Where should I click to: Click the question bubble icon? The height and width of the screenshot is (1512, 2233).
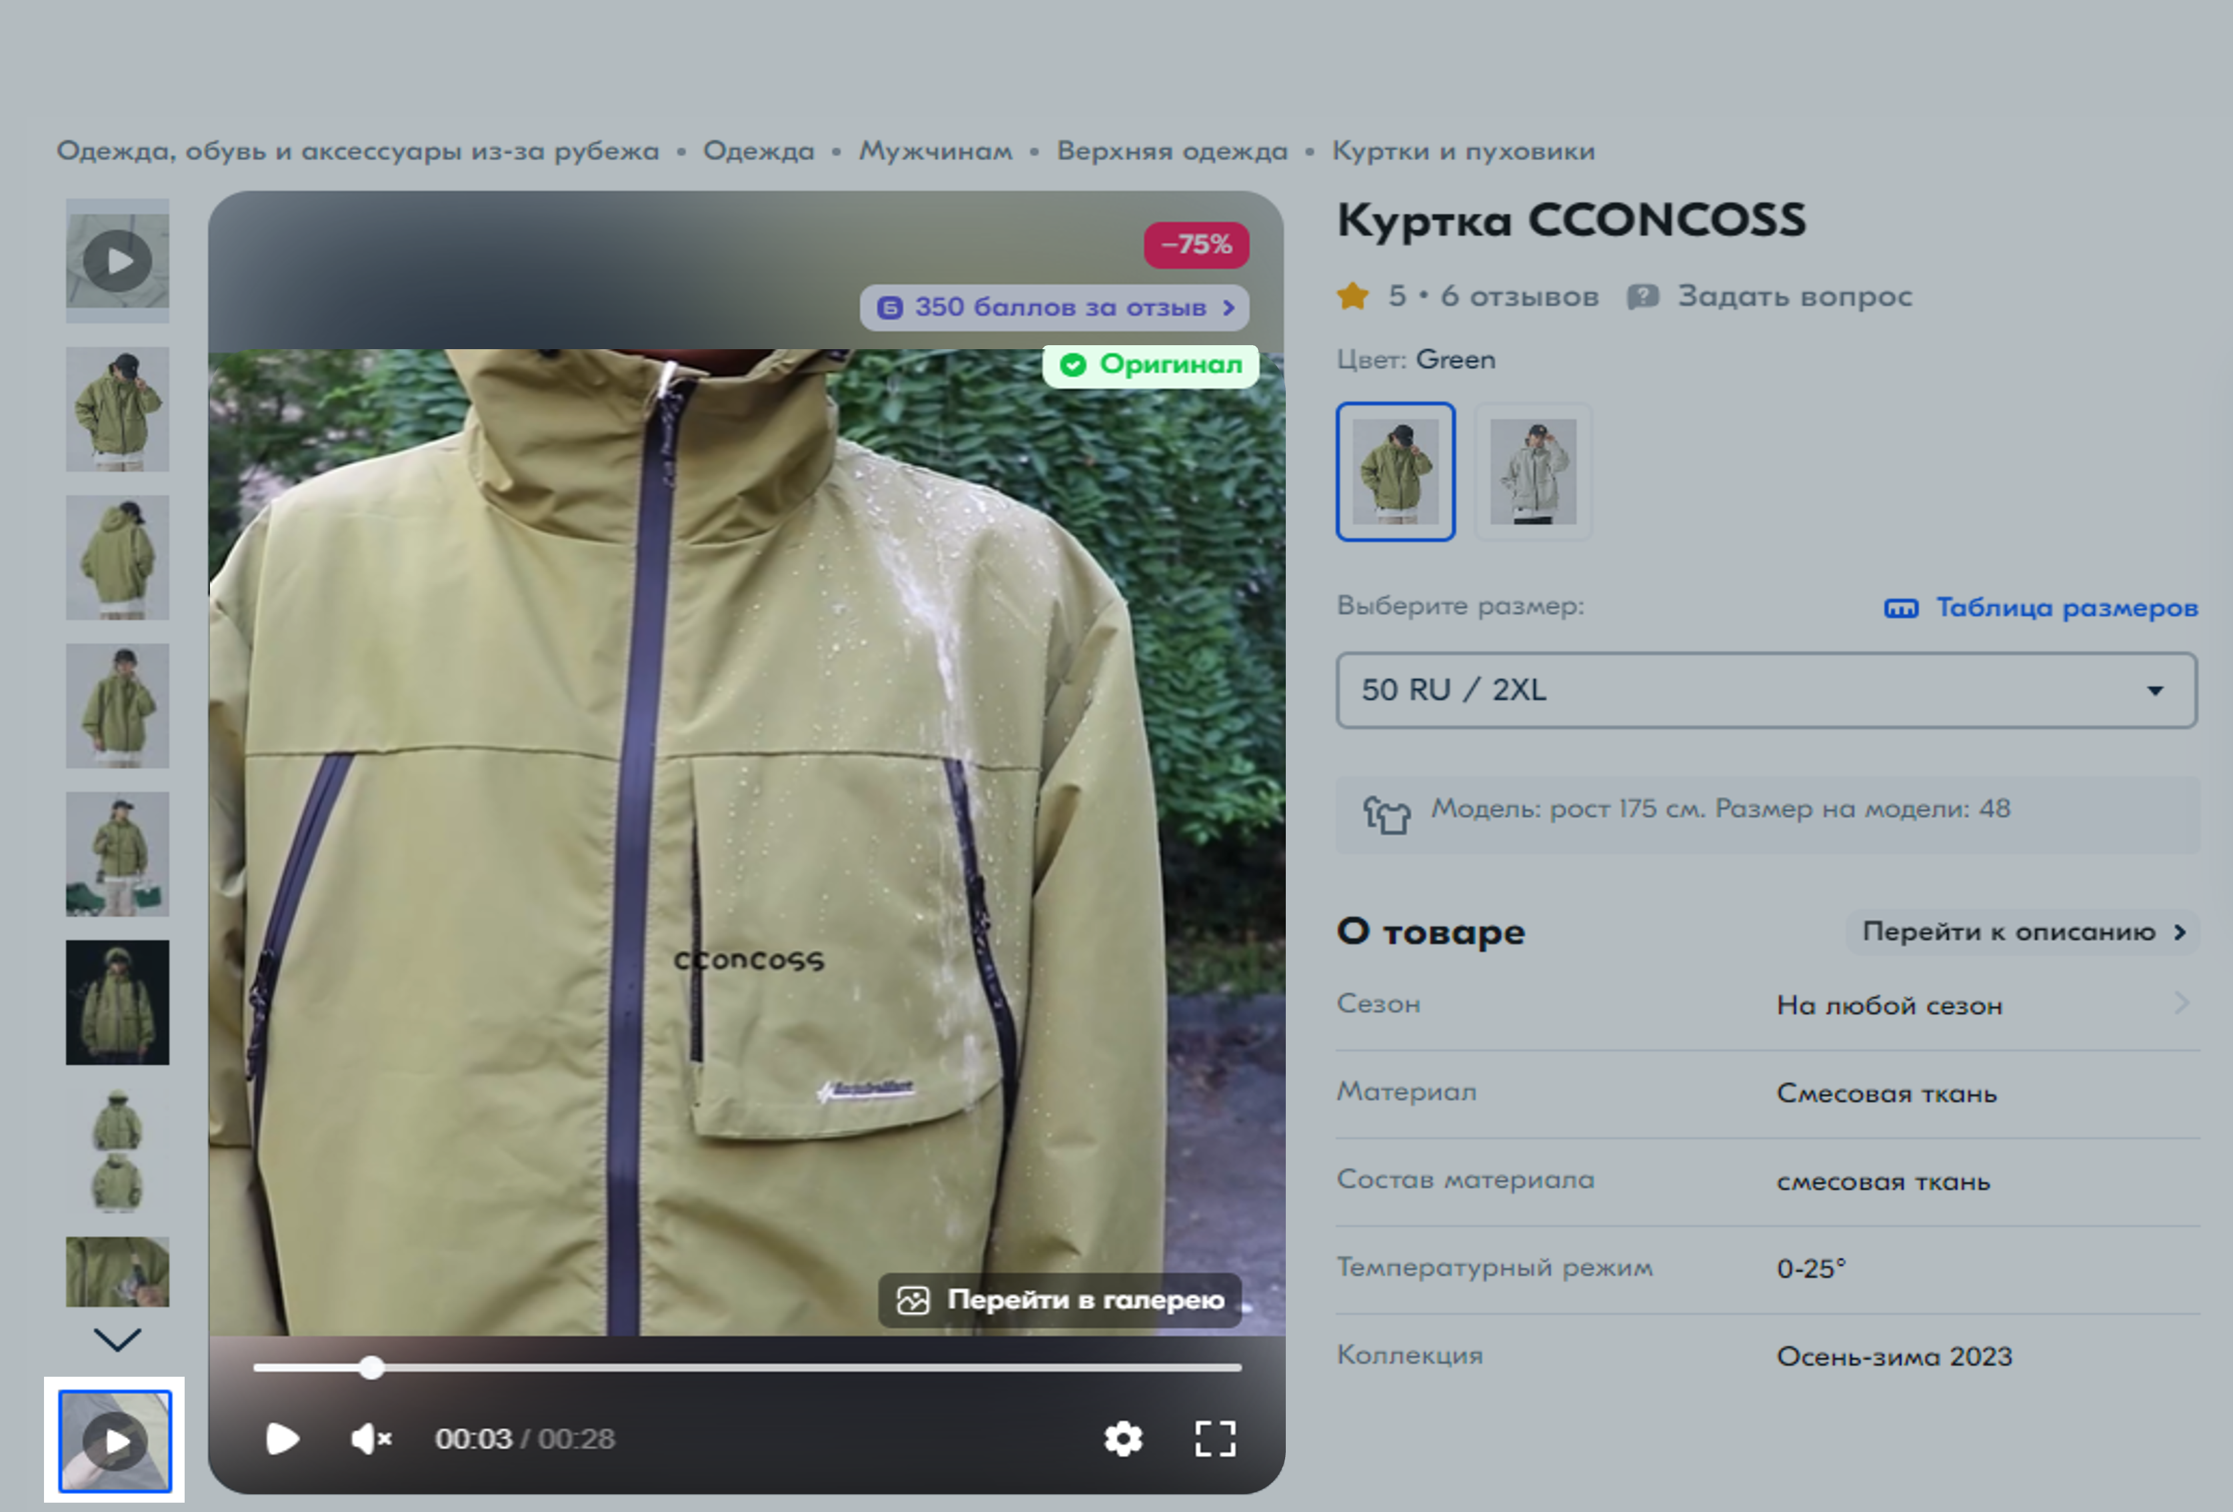(1642, 296)
